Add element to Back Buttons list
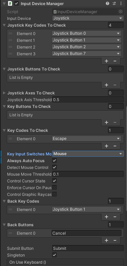This screenshot has width=127, height=266. 107,240
